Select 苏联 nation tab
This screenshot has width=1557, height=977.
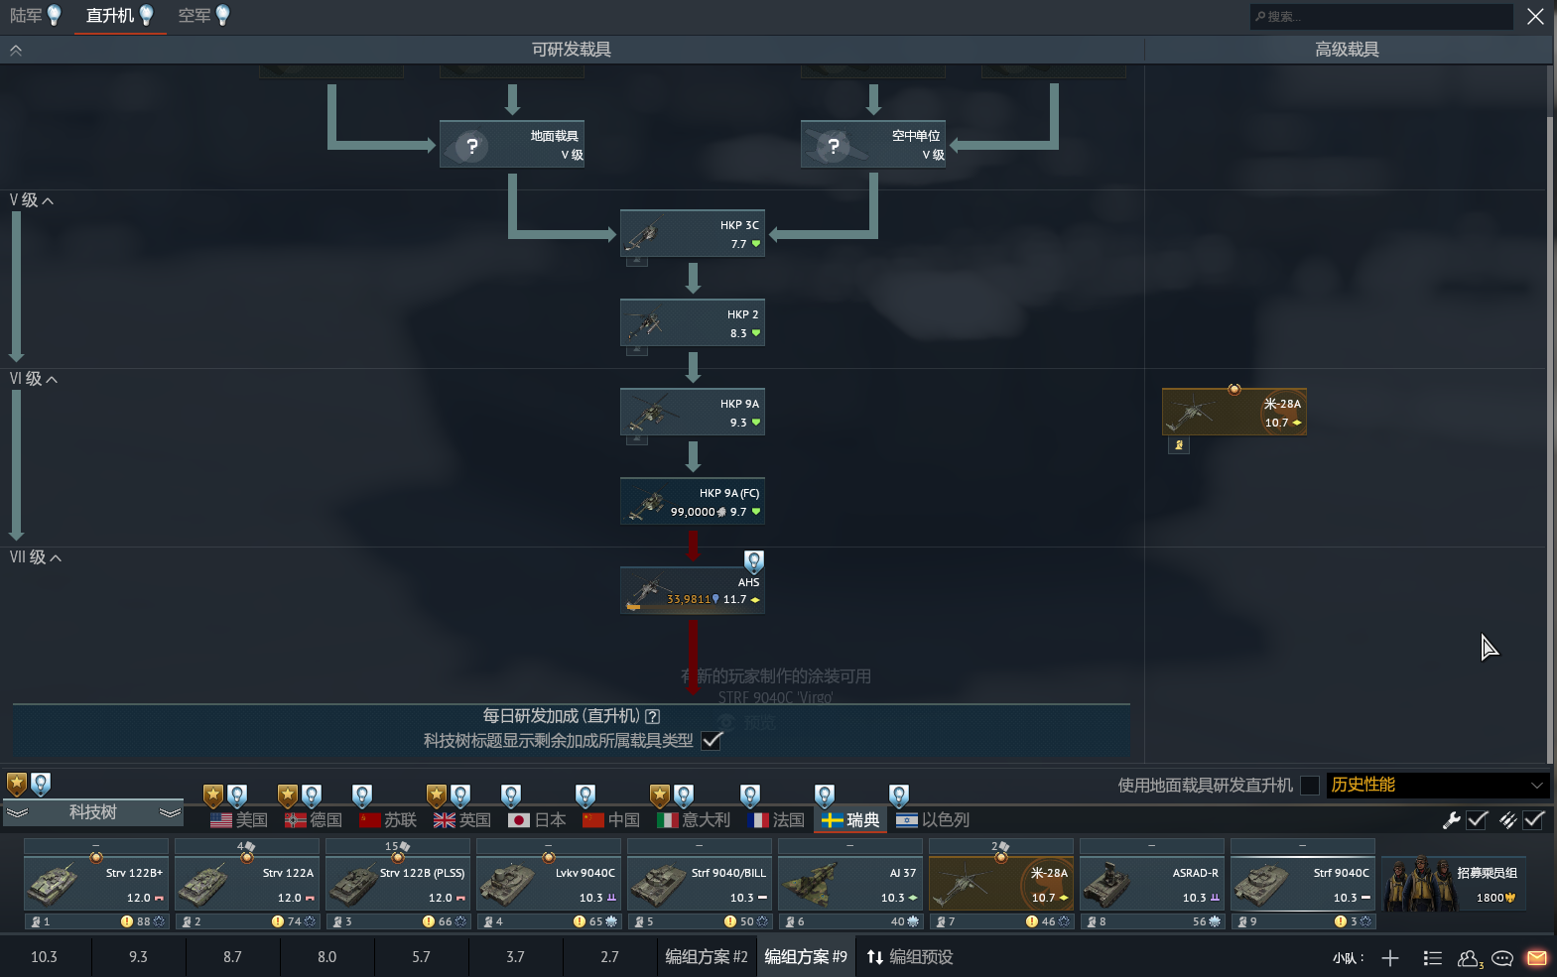[388, 820]
